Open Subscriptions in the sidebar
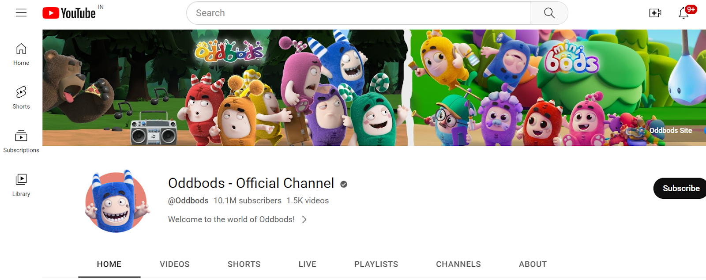706x280 pixels. pyautogui.click(x=21, y=141)
